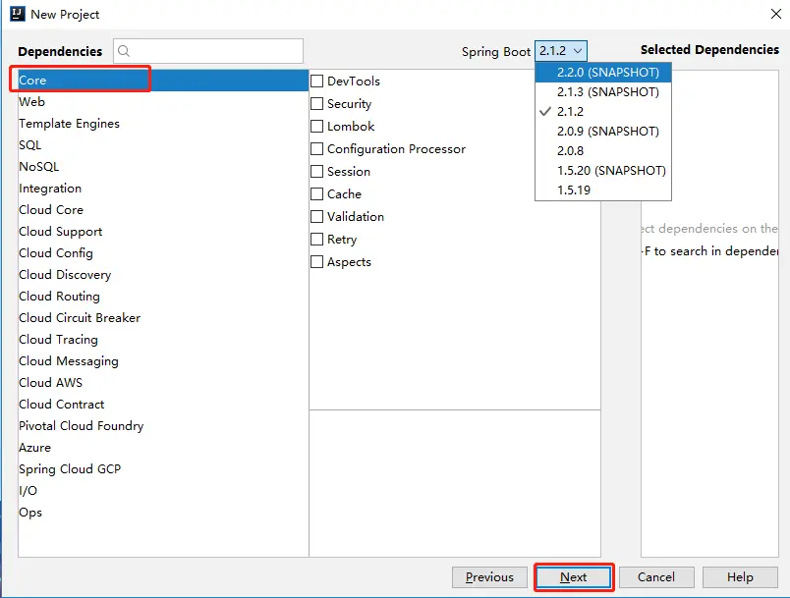Open the Cloud AWS category
The image size is (790, 598).
(x=163, y=383)
